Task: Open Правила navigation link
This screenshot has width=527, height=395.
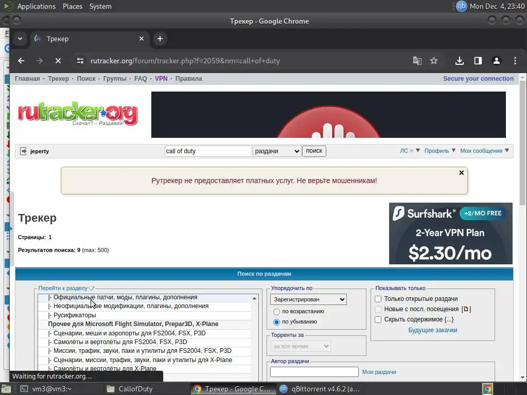Action: 188,79
